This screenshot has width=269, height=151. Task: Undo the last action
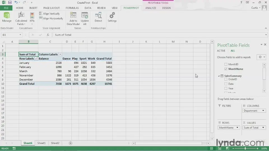[x=16, y=3]
